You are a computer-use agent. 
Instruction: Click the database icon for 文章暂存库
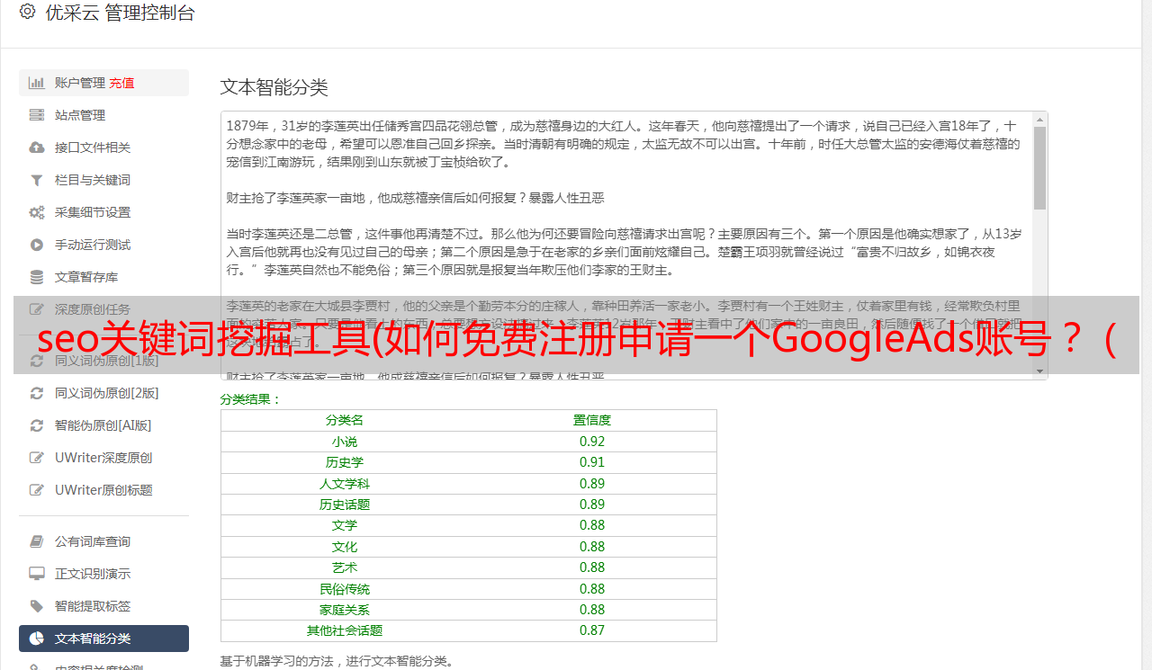tap(36, 277)
